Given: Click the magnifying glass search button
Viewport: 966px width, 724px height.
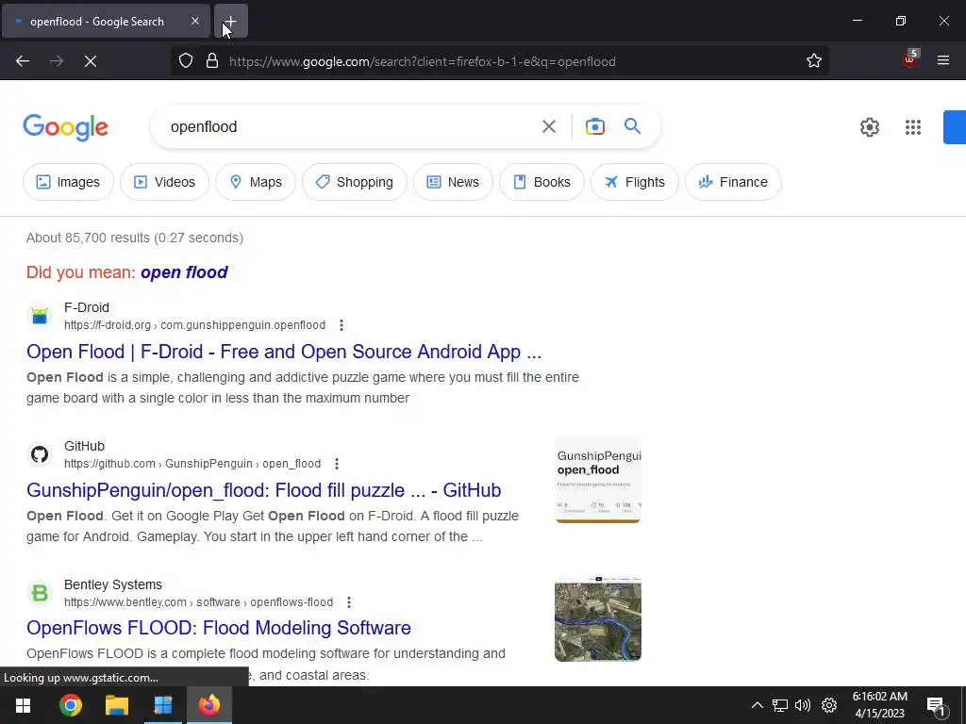Looking at the screenshot, I should pos(633,126).
